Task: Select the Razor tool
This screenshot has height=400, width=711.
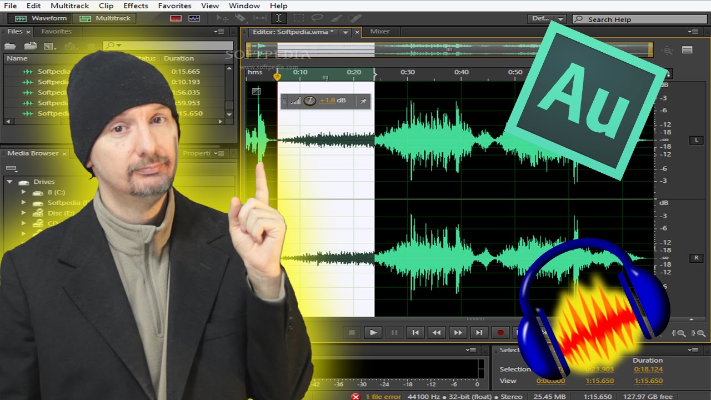Action: click(241, 18)
